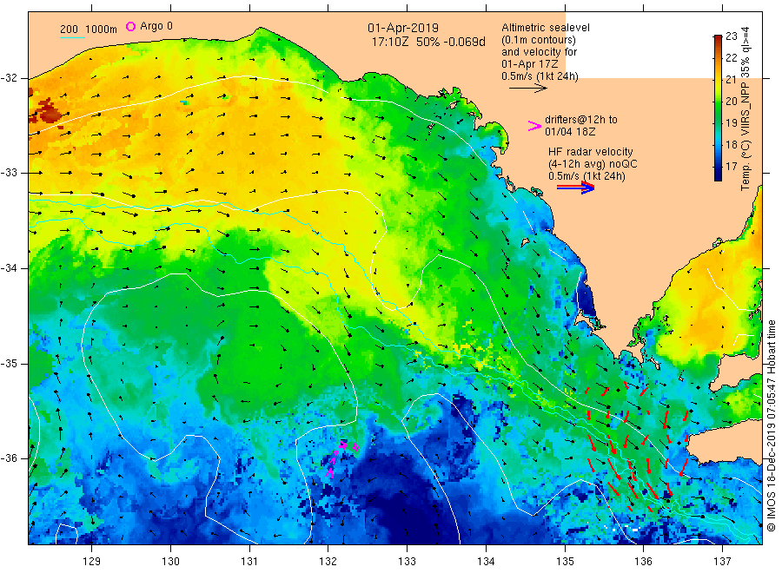
Task: Click the longitude label 131
Action: point(249,562)
